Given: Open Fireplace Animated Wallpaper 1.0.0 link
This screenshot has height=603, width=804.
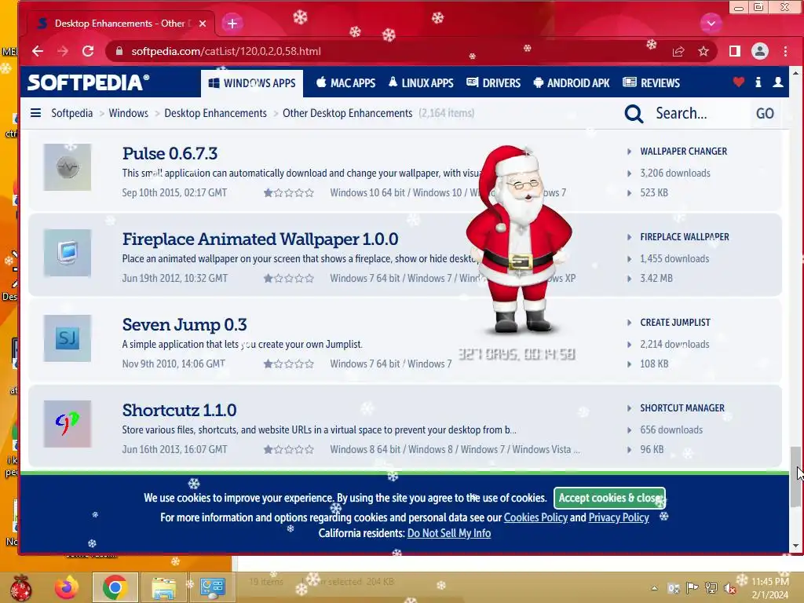Looking at the screenshot, I should click(260, 239).
